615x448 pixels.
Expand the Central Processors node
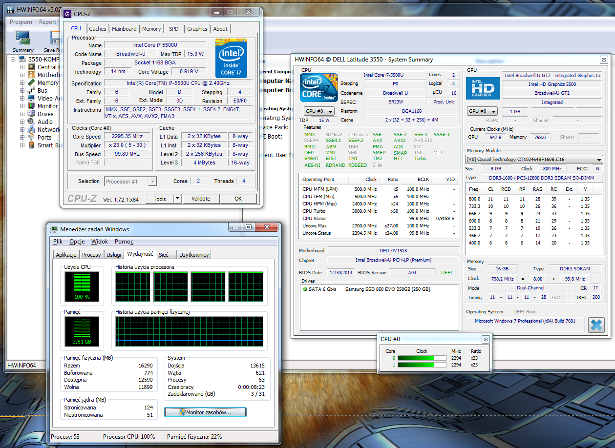point(22,67)
